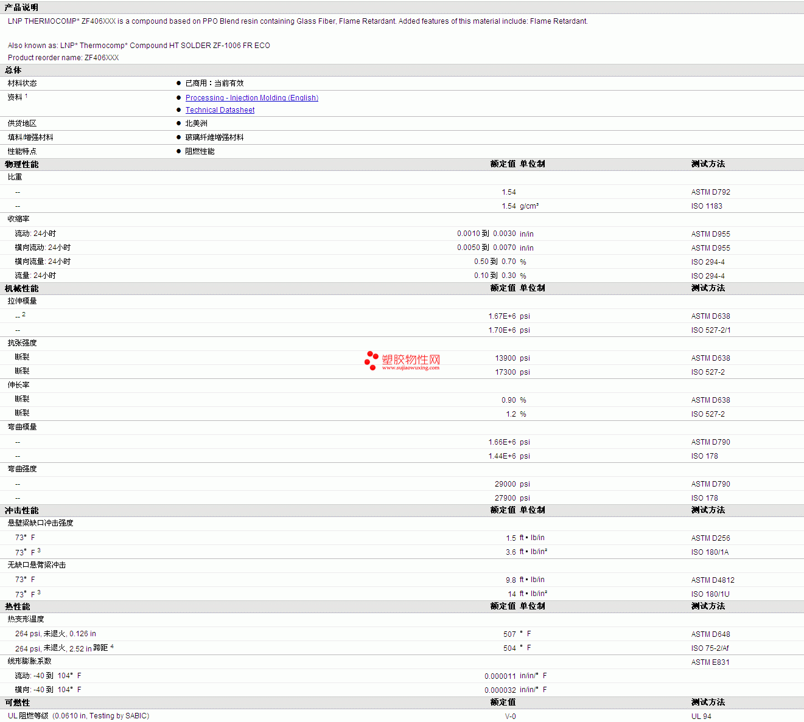Click the 产品说明 section header

tap(21, 7)
